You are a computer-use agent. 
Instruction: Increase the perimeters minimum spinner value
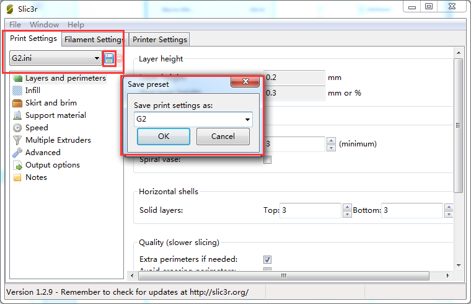pos(331,140)
